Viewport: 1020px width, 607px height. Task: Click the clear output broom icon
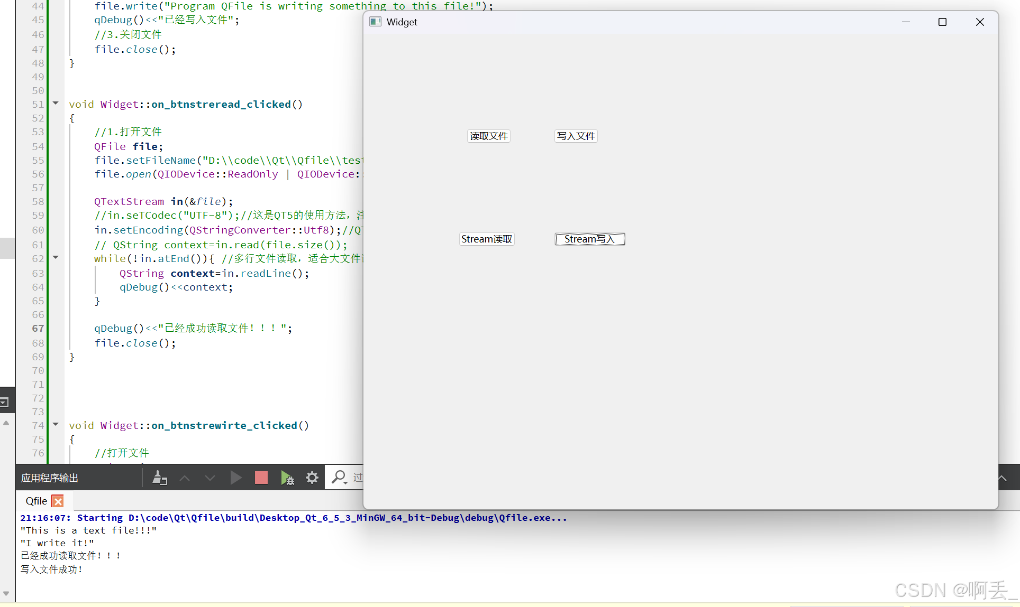point(159,478)
